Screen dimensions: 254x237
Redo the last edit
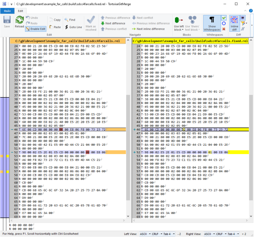[x=32, y=23]
